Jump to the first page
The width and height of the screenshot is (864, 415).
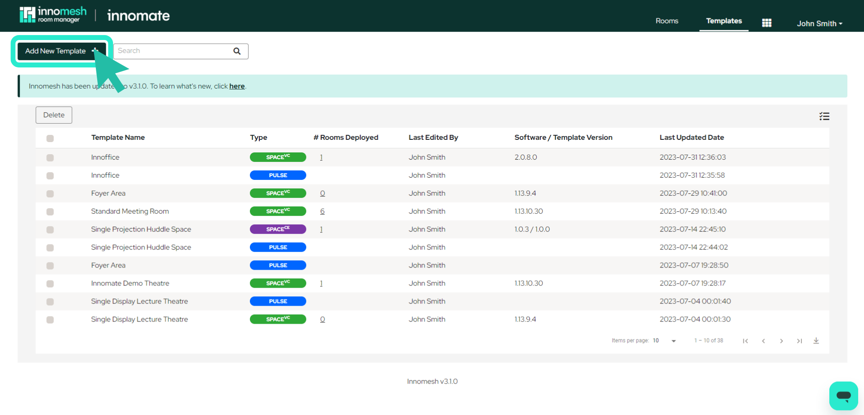tap(745, 341)
